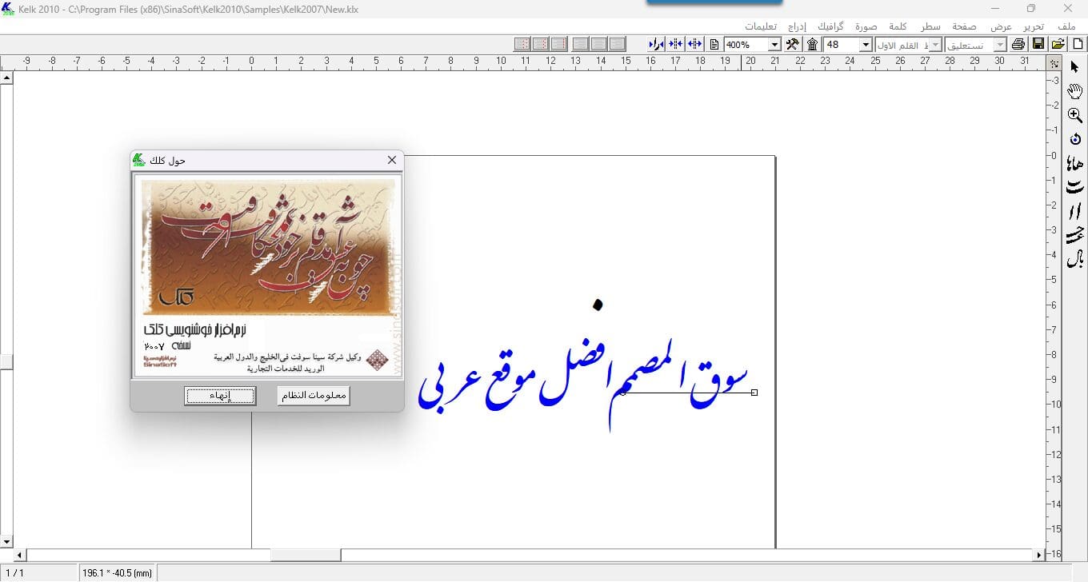Select the hand pan tool
Image resolution: width=1088 pixels, height=582 pixels.
point(1074,91)
